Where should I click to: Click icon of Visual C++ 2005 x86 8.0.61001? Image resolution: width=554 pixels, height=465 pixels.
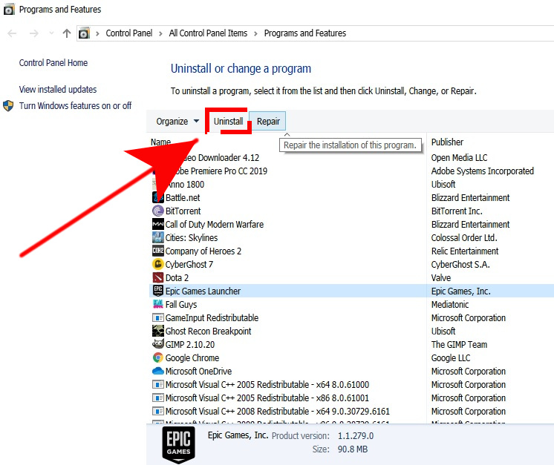[x=158, y=398]
